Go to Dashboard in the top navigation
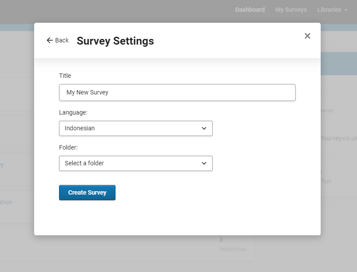This screenshot has width=357, height=272. coord(249,10)
